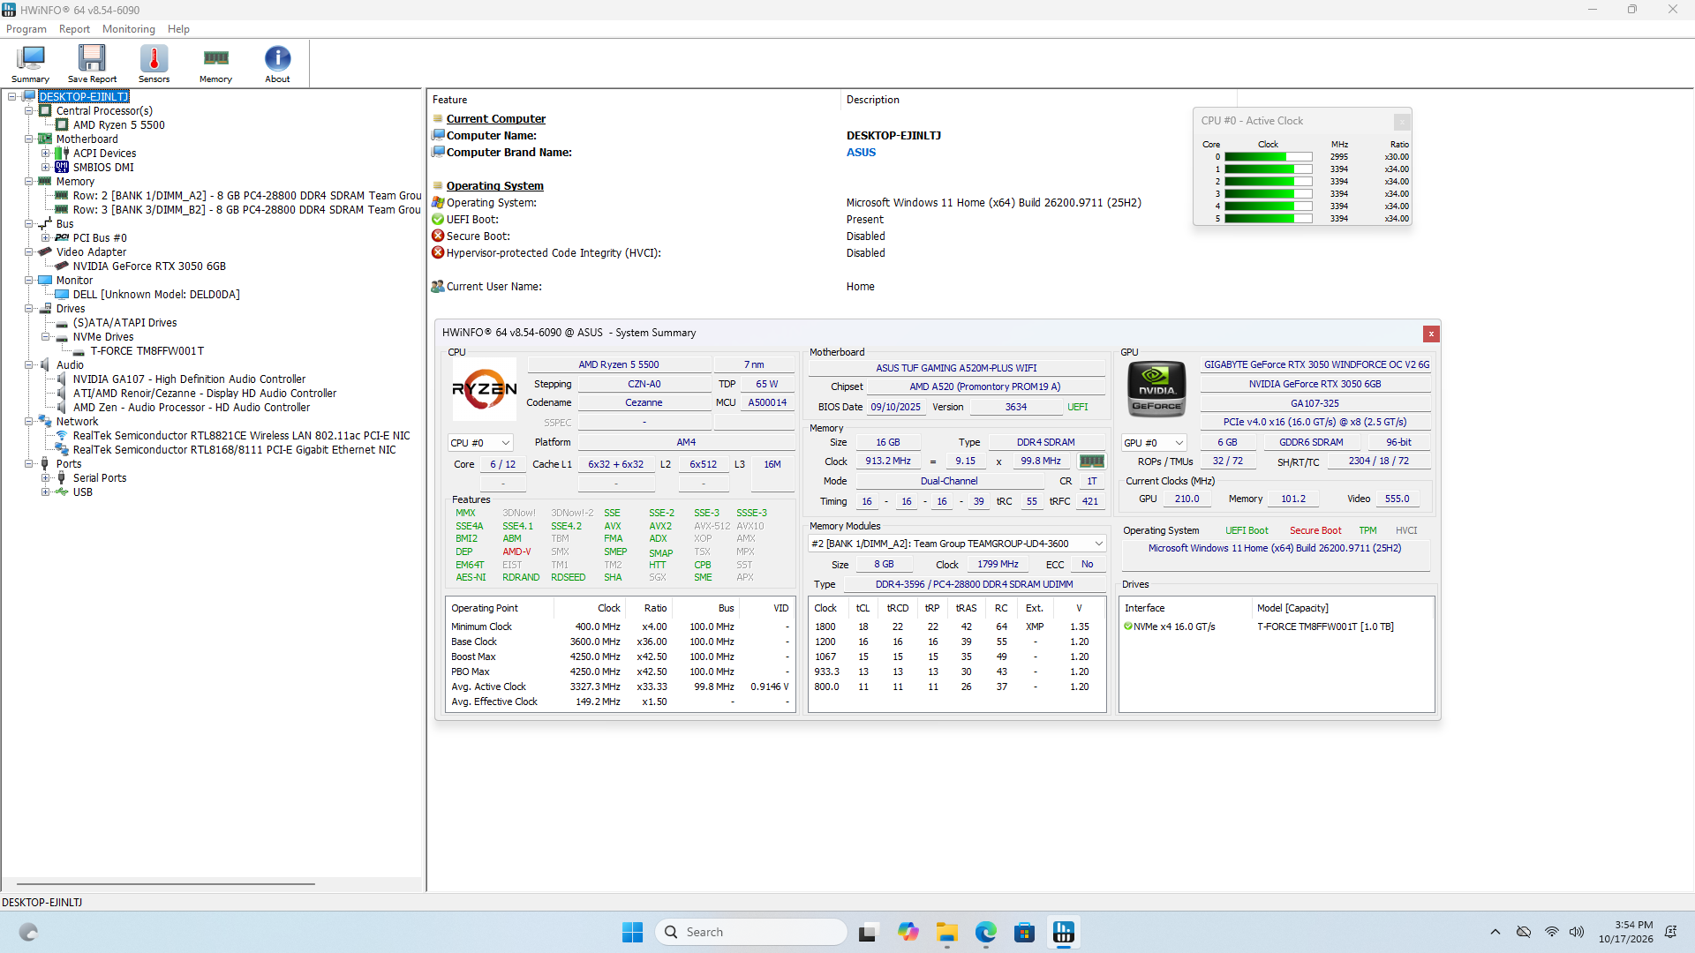Image resolution: width=1695 pixels, height=953 pixels.
Task: Collapse the Central Processor(s) node
Action: 29,111
